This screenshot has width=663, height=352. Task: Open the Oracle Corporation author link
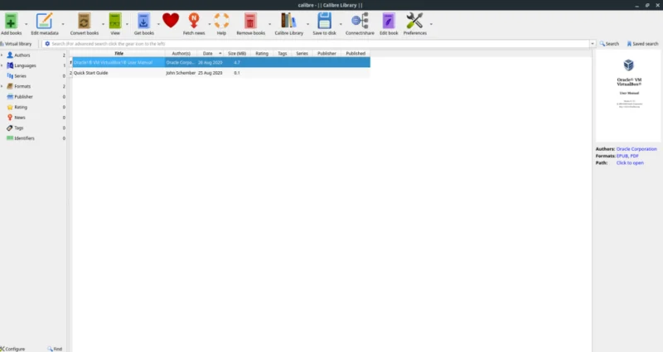pos(636,149)
